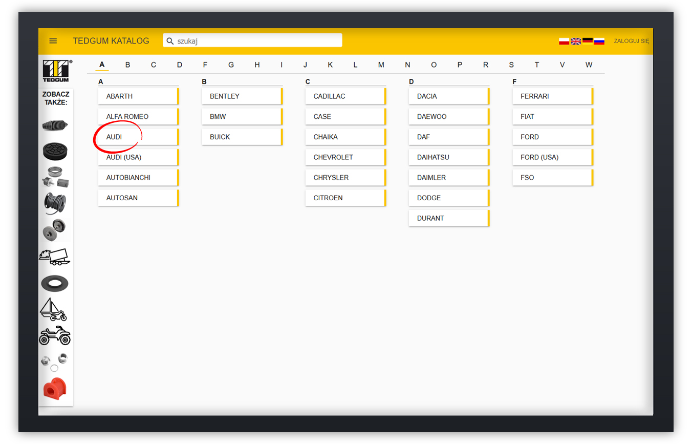Switch language to Russian flag
Image resolution: width=692 pixels, height=444 pixels.
click(x=599, y=41)
